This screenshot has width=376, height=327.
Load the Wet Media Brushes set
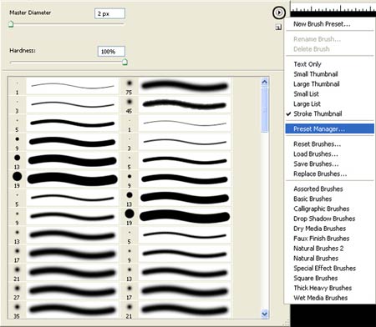coord(320,298)
